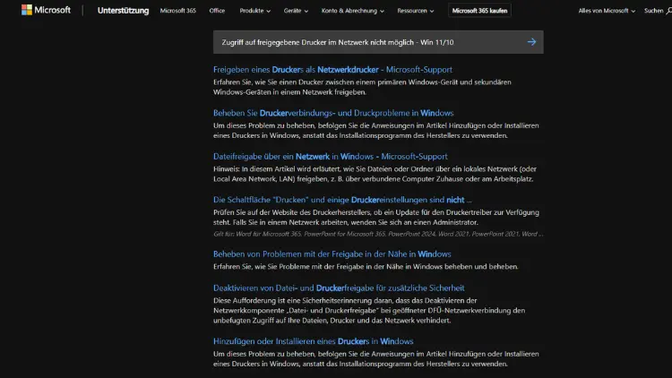Click text 'Diese Aufforderung ist eine Sicherheitserinnerung'
The height and width of the screenshot is (378, 672).
369,310
